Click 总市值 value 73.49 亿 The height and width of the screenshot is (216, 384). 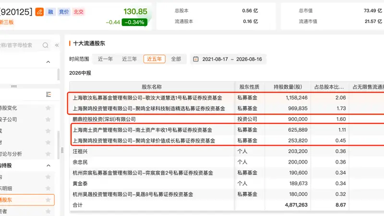pos(373,11)
